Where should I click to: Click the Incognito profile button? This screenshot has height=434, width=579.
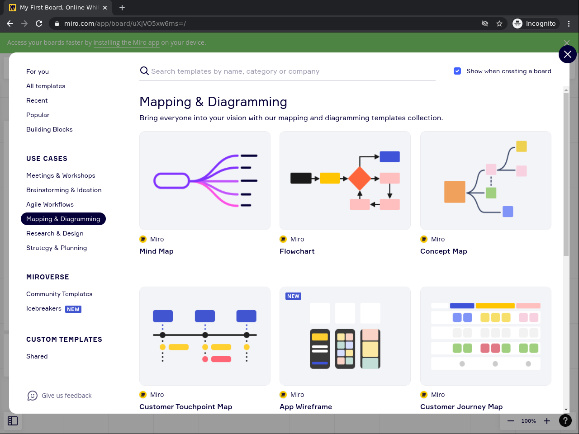536,24
